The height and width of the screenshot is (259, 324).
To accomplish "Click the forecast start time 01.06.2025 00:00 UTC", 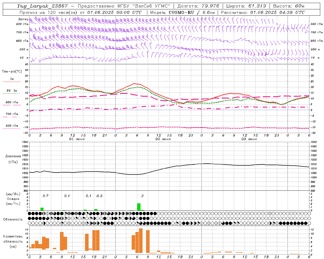I will coord(114,12).
